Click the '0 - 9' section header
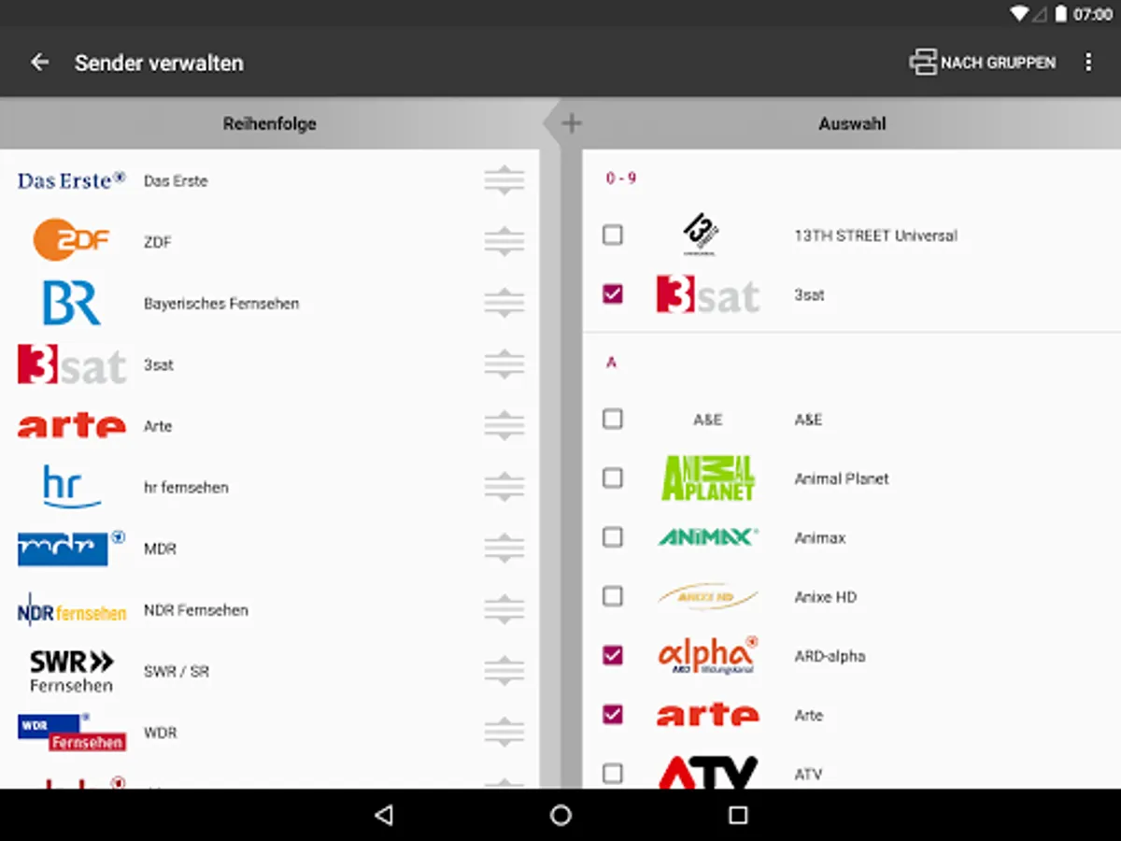Screen dimensions: 1121x841 click(x=621, y=178)
